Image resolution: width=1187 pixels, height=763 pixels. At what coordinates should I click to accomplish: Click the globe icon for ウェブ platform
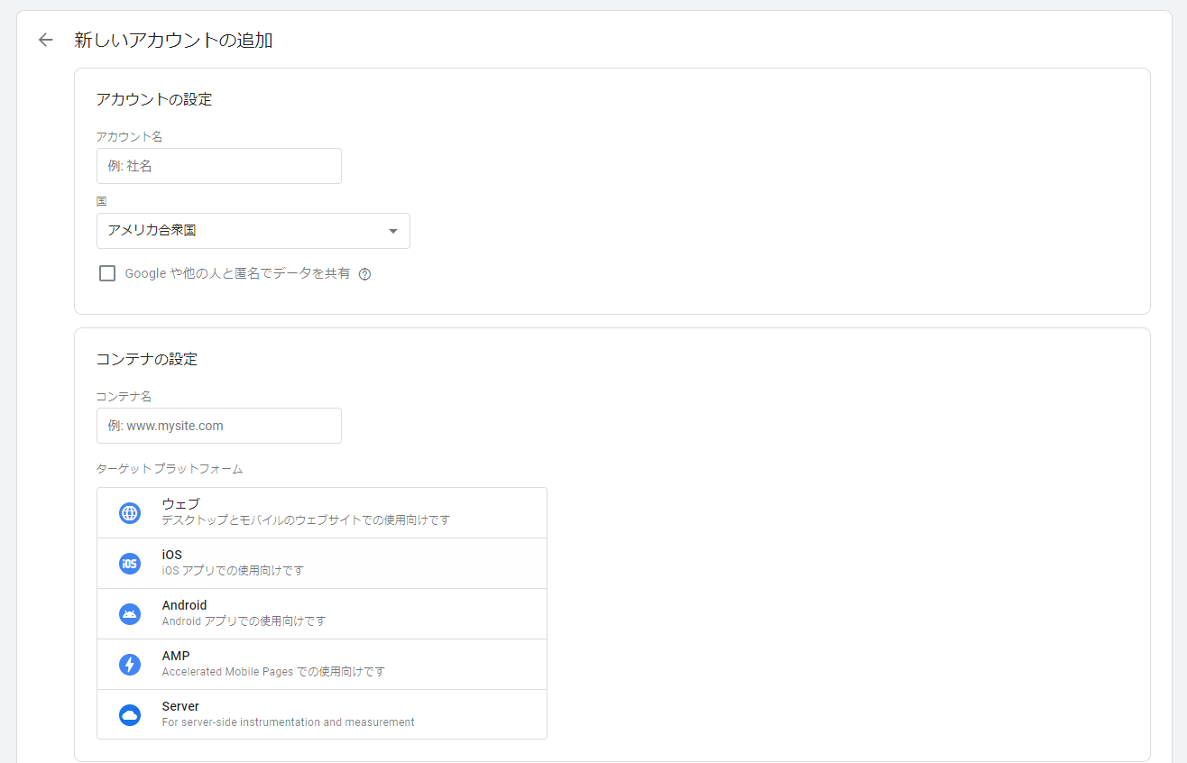(130, 513)
